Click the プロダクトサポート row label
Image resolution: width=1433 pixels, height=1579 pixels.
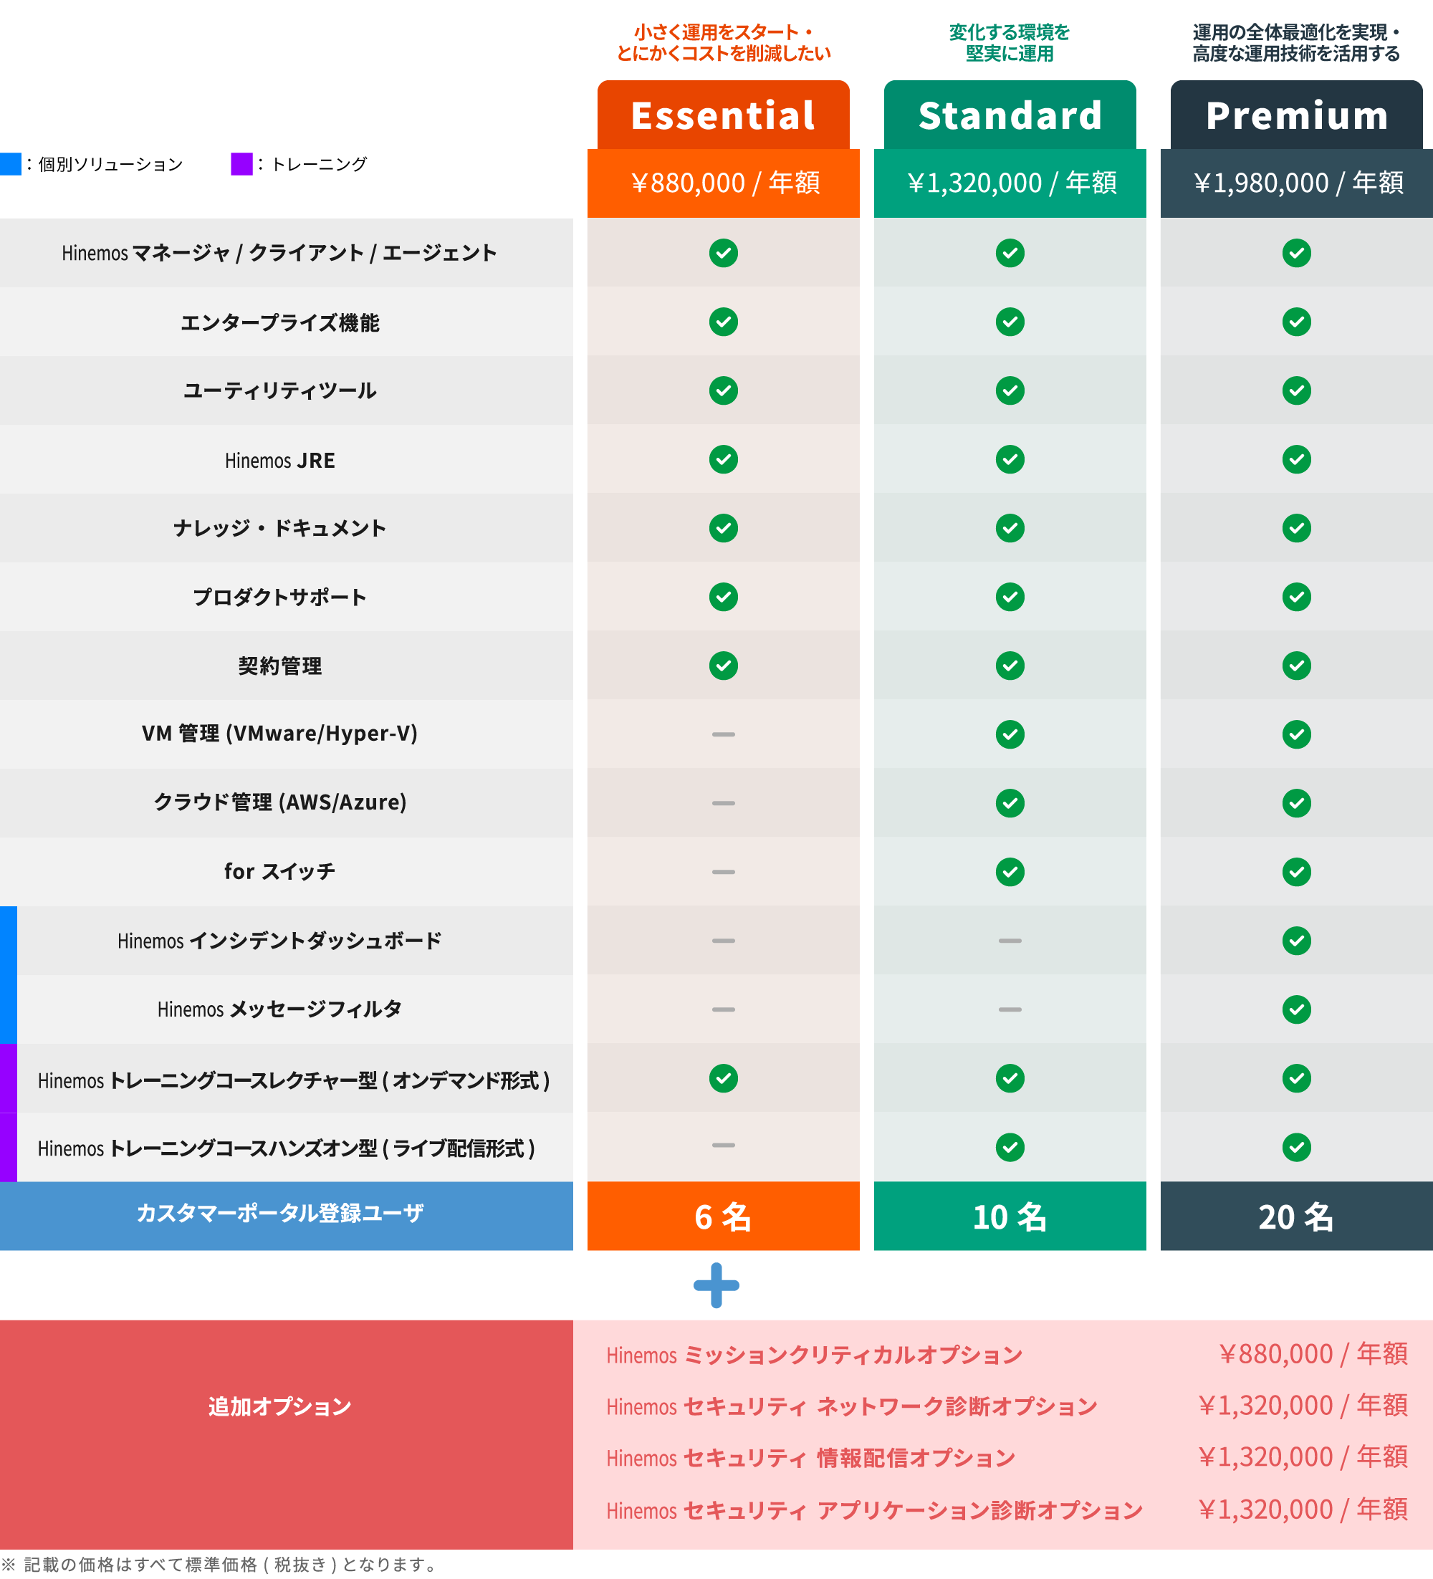279,597
